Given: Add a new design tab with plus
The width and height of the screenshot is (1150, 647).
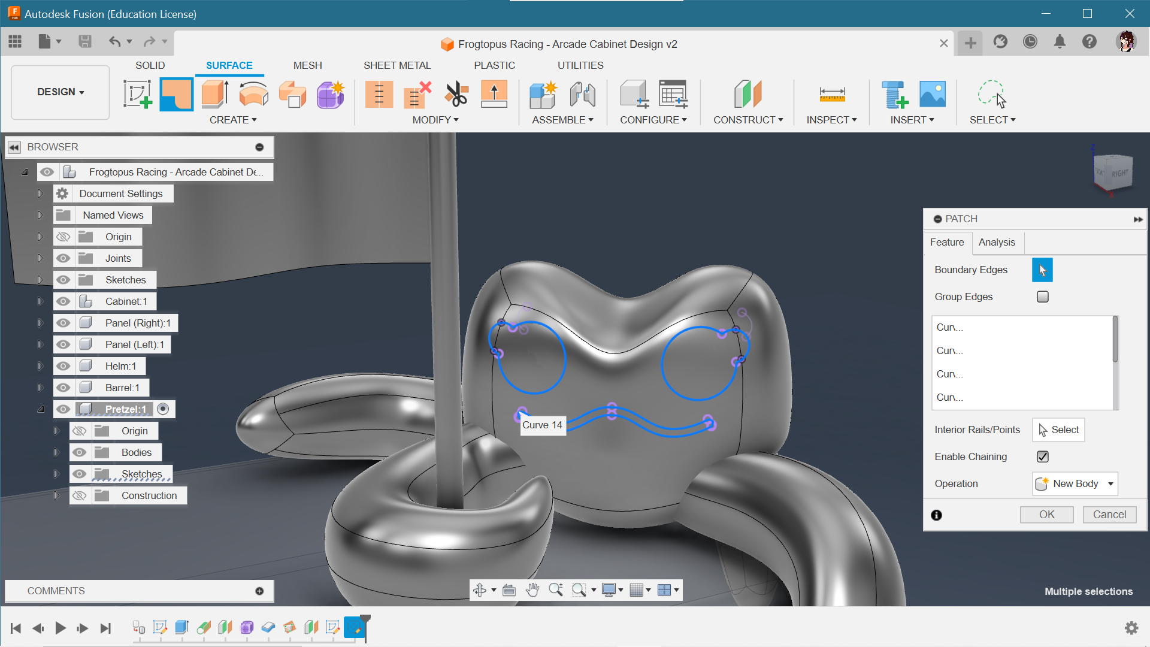Looking at the screenshot, I should [970, 43].
